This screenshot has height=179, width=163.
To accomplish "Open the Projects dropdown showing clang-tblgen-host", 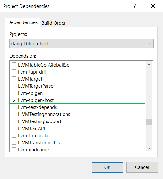I will point(81,43).
